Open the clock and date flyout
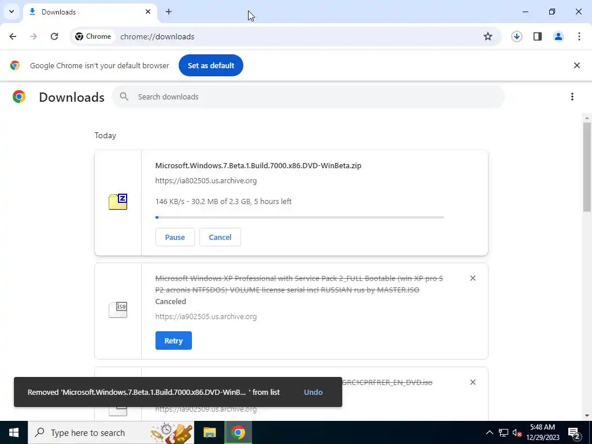 pyautogui.click(x=542, y=432)
